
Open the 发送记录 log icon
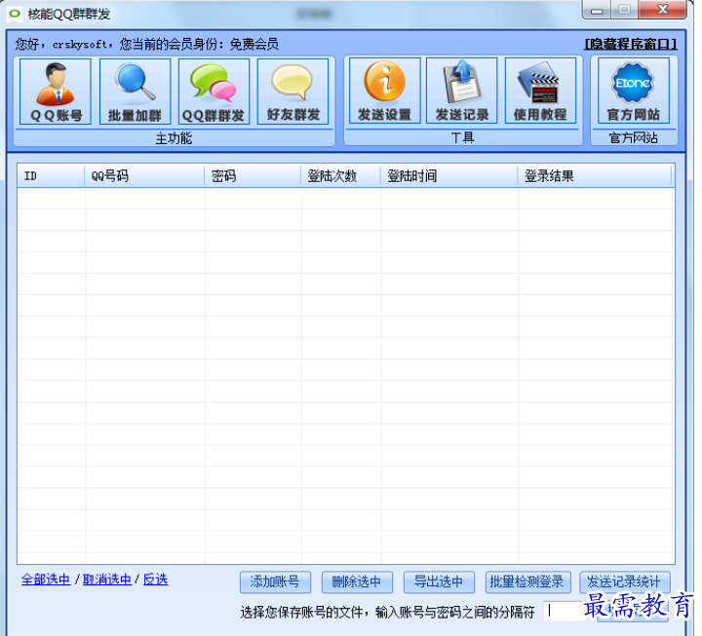click(462, 91)
